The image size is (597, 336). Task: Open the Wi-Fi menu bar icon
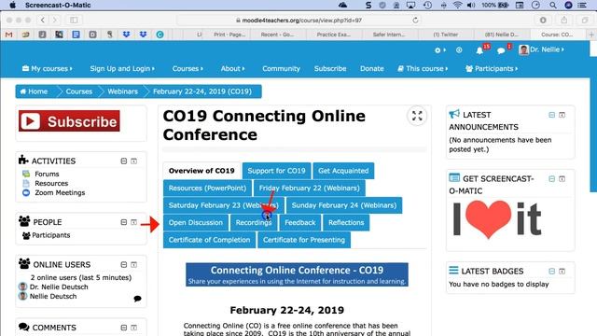coord(458,5)
